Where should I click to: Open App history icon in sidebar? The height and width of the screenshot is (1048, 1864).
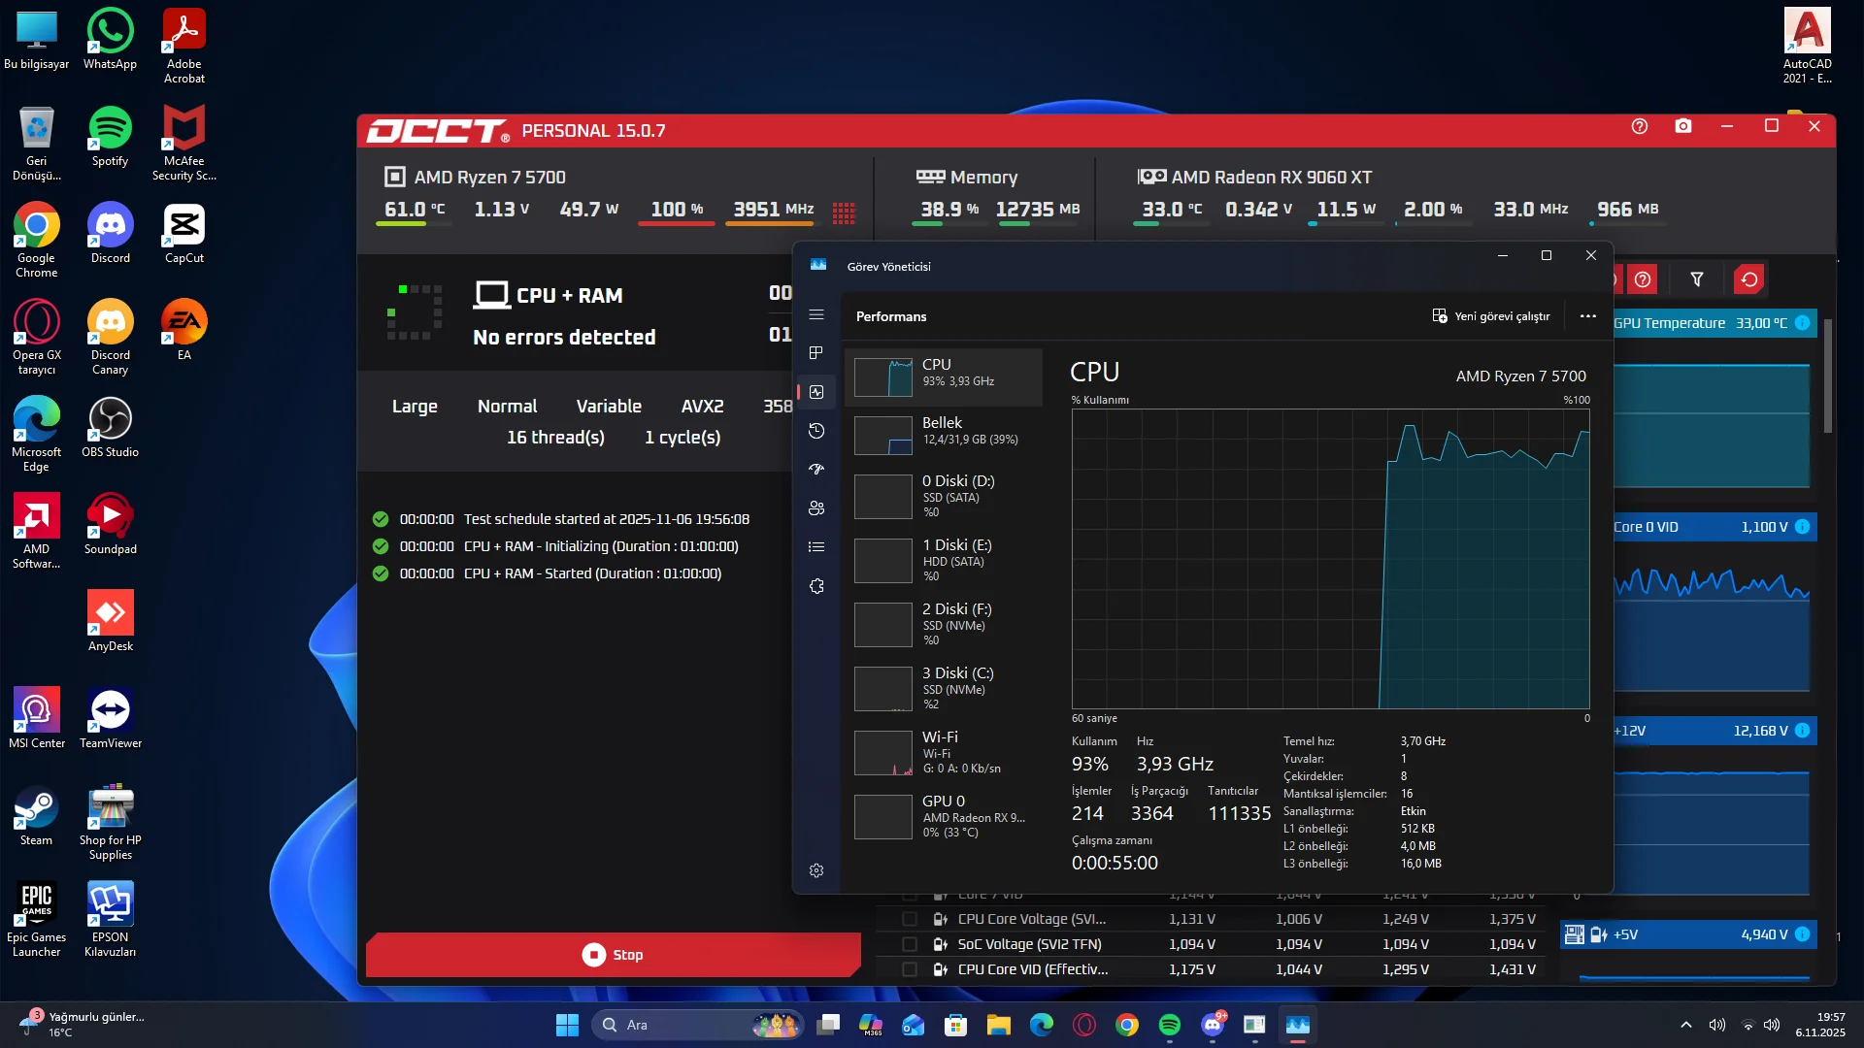click(816, 431)
